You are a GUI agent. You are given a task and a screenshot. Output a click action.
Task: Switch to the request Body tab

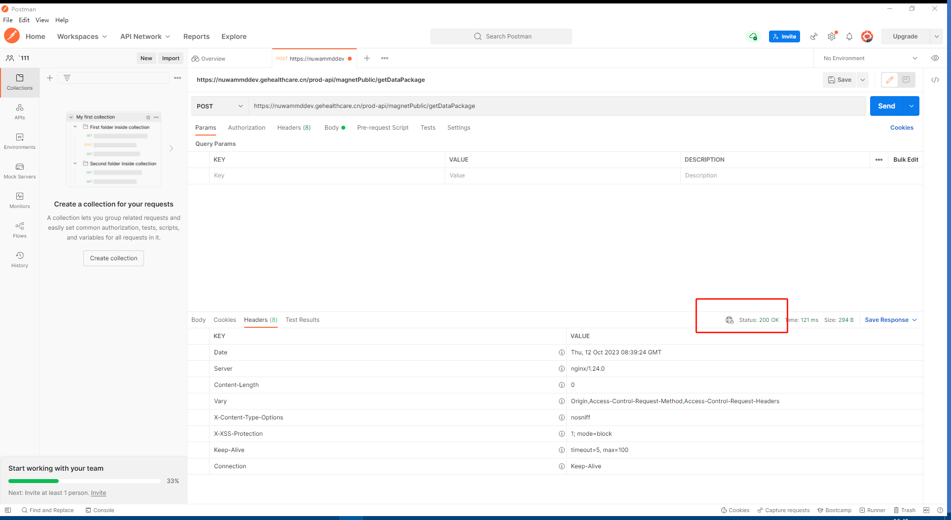coord(334,128)
